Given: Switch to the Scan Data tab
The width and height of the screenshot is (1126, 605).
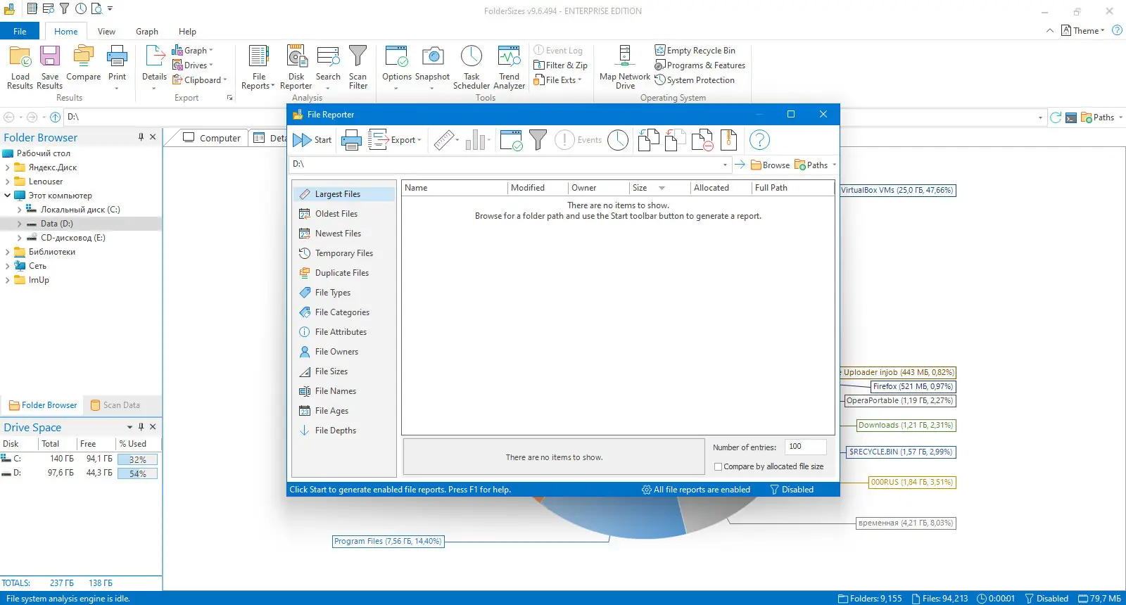Looking at the screenshot, I should click(115, 405).
